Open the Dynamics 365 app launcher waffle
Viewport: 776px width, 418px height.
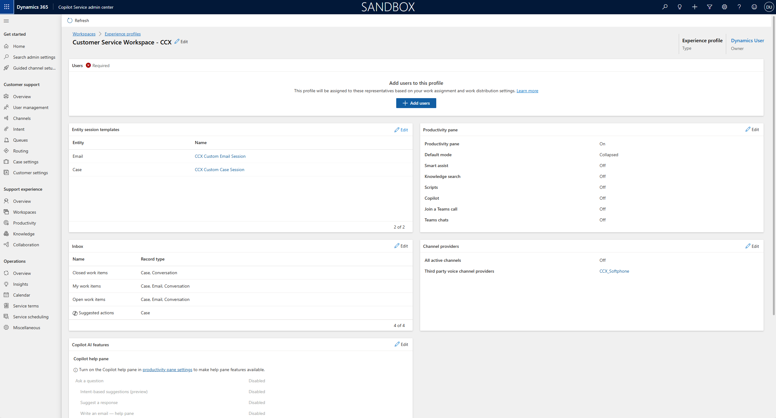tap(7, 7)
